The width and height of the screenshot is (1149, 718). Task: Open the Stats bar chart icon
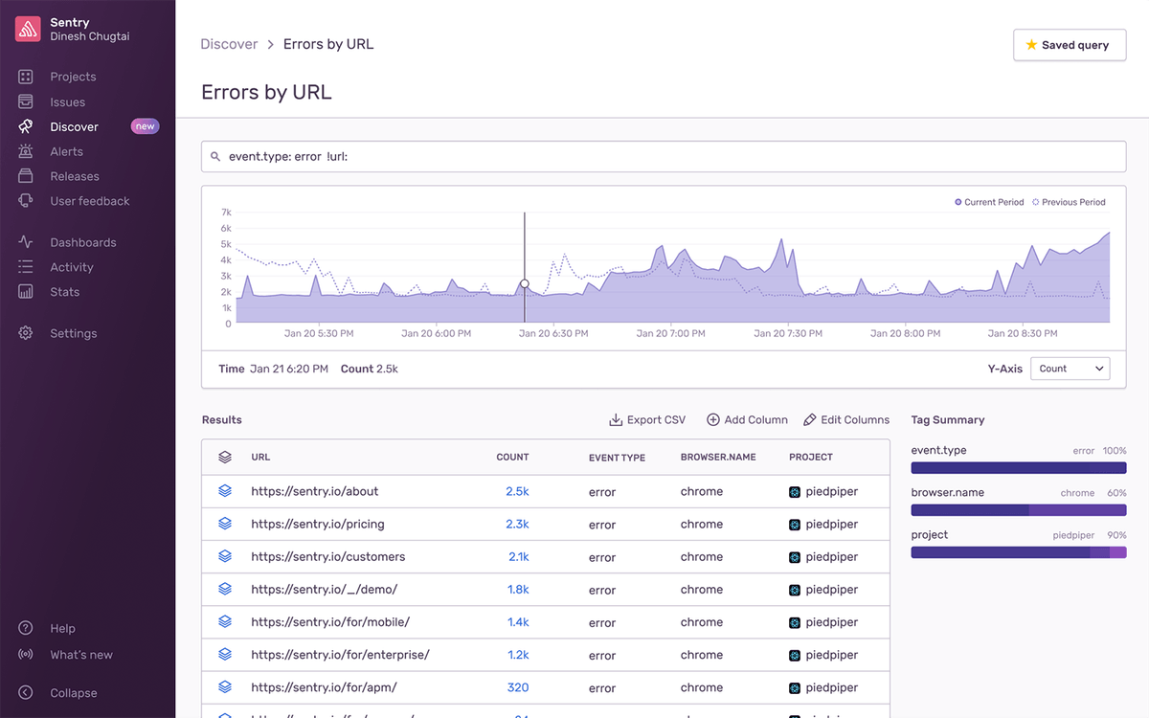[x=26, y=292]
